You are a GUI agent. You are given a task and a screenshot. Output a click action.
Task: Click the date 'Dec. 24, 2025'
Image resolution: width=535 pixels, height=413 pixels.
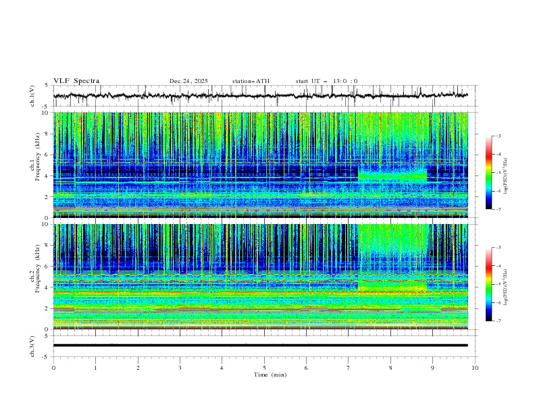point(188,81)
